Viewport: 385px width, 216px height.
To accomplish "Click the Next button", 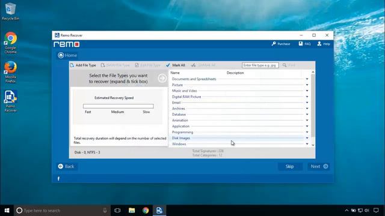I will coord(319,167).
